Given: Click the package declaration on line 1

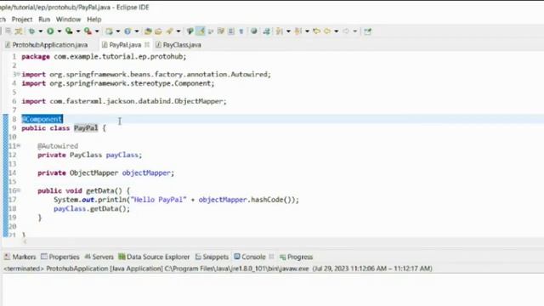Looking at the screenshot, I should coord(104,57).
